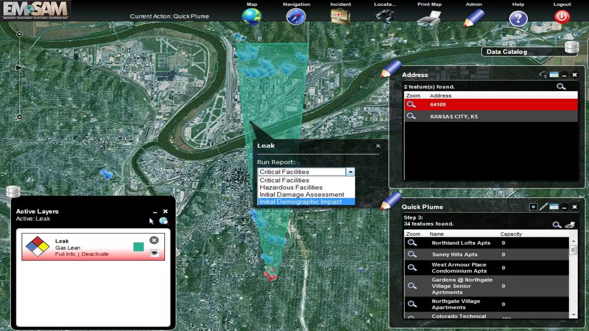Select Hazardous Facilities from report list
Screen dimensions: 589x331
[291, 187]
